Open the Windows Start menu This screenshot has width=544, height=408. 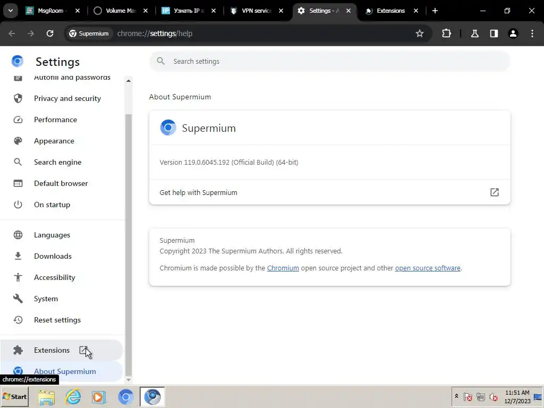(x=14, y=396)
